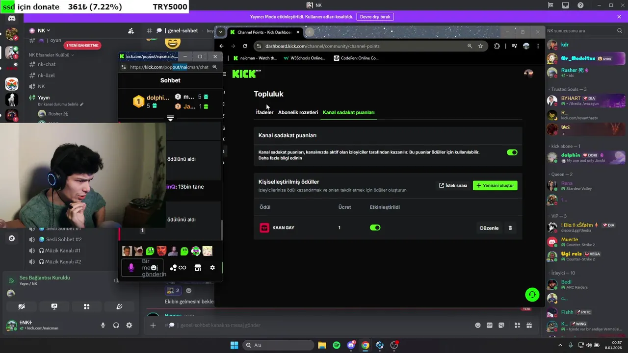Screen dimensions: 628x353
Task: Open the İstek sırası queue
Action: tap(453, 185)
